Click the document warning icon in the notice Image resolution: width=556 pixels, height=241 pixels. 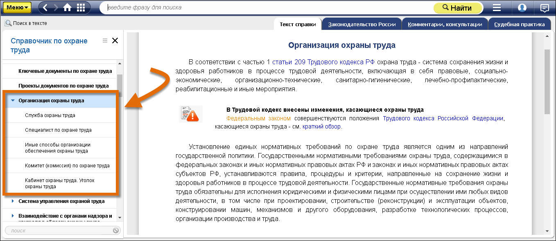190,114
